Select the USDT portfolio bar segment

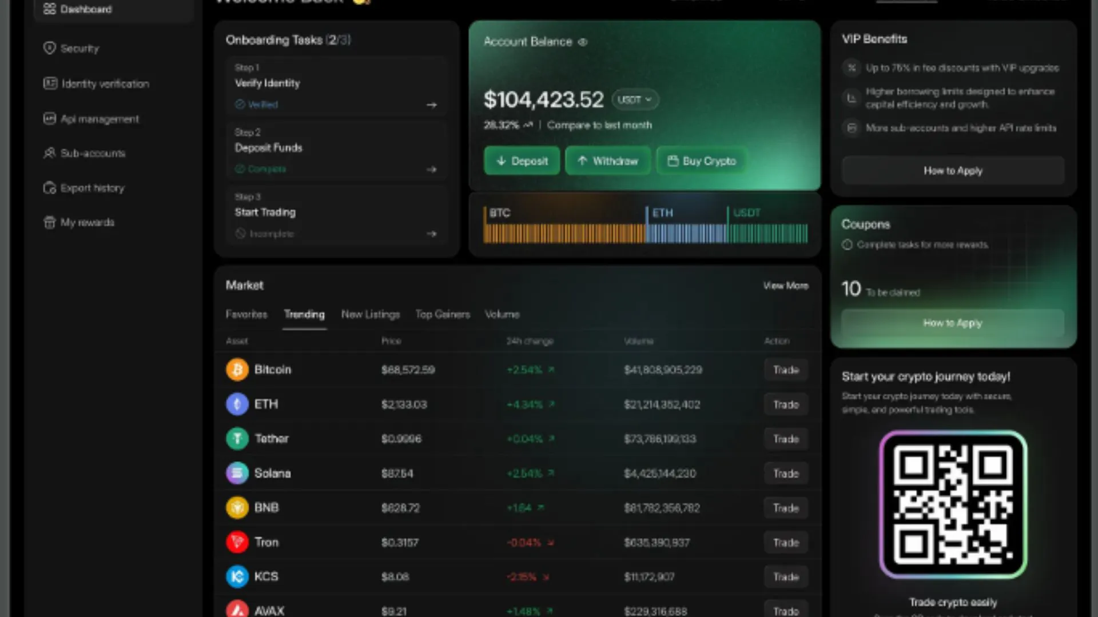(767, 233)
